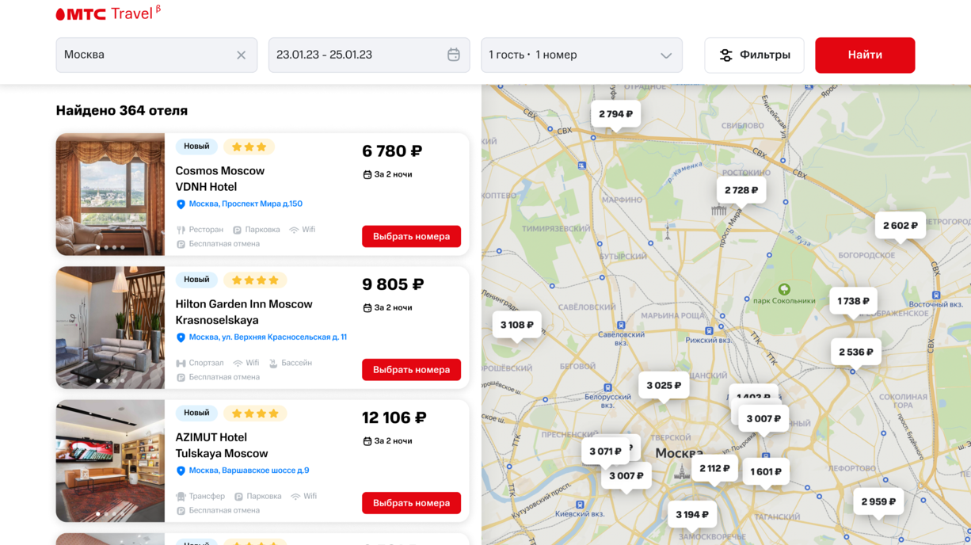This screenshot has height=545, width=971.
Task: Open the AZIMUT Hotel Tulskaya Moscow title
Action: tap(222, 445)
